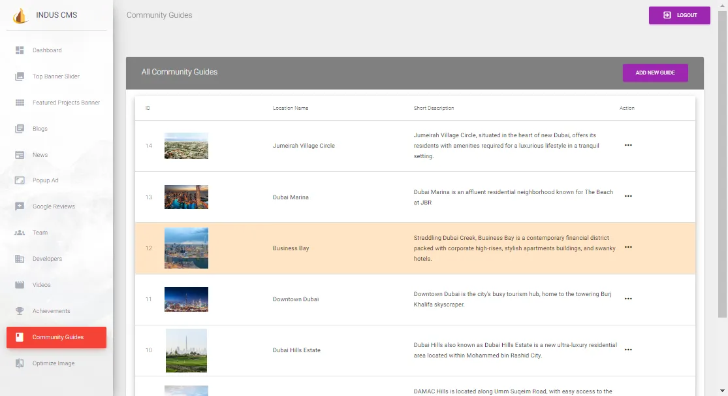Open the Achievements page
728x396 pixels.
click(56, 311)
